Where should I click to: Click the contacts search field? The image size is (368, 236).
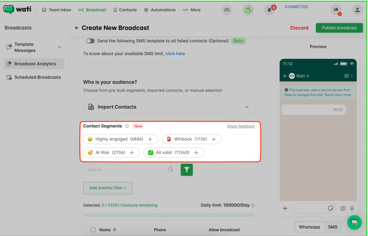pyautogui.click(x=127, y=170)
